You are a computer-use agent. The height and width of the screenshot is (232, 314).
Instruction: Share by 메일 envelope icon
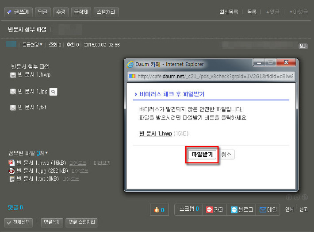tap(263, 210)
